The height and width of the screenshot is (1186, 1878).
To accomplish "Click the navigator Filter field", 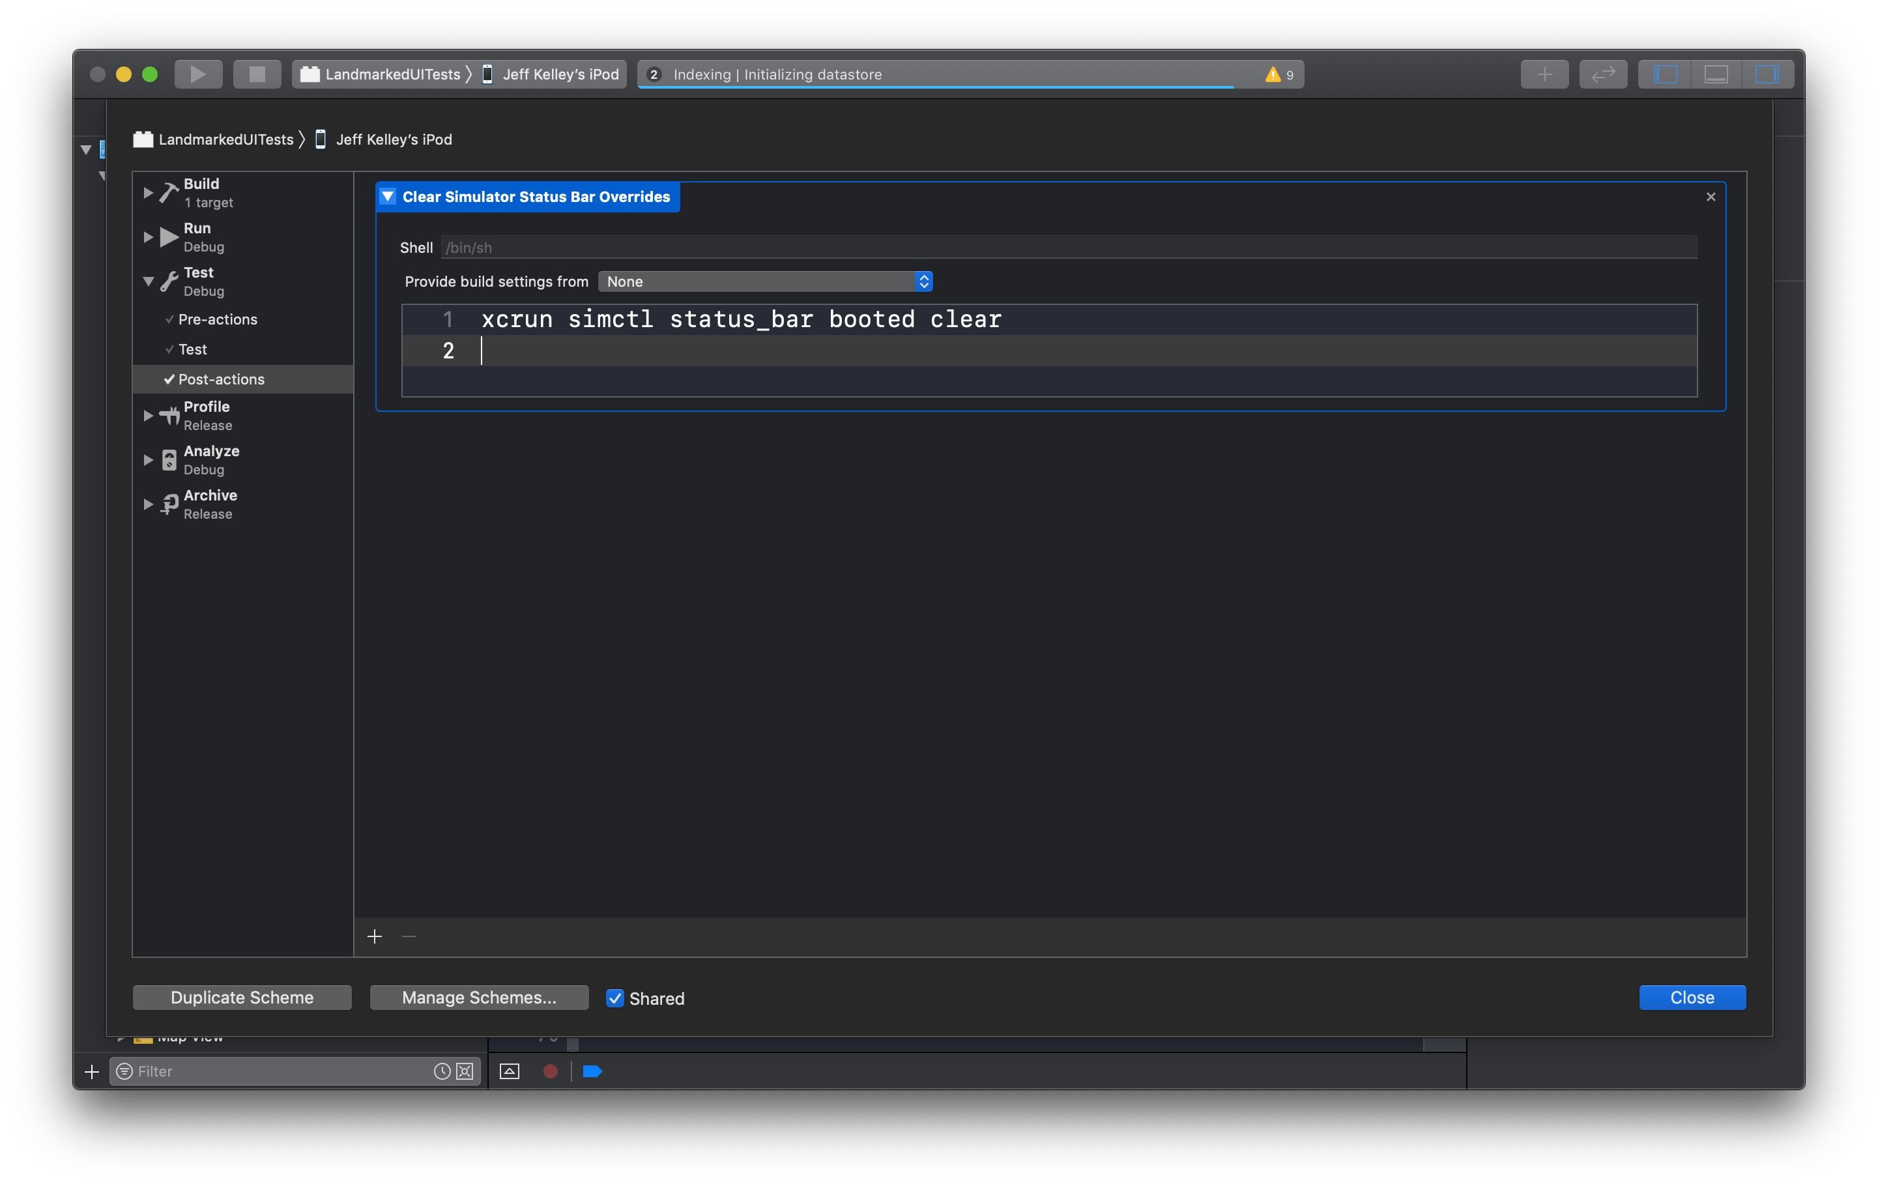I will click(294, 1071).
